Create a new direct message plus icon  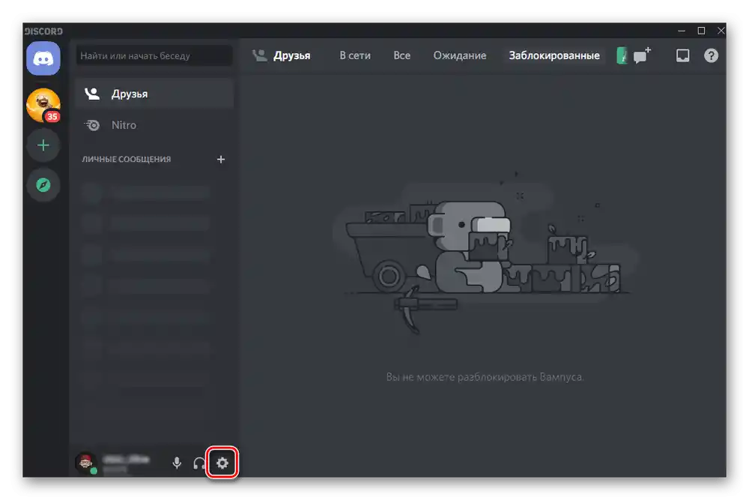[x=221, y=159]
